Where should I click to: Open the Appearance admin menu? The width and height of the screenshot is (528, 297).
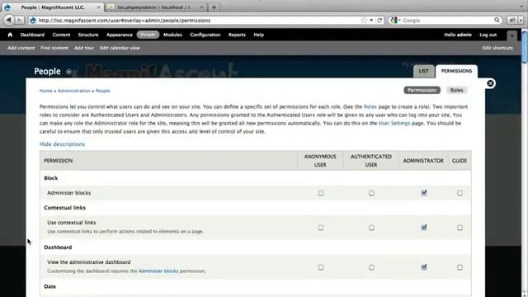(x=120, y=35)
